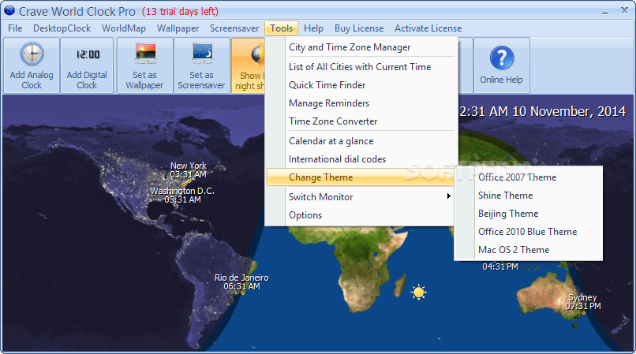Toggle the Show night shadow button

[x=249, y=65]
